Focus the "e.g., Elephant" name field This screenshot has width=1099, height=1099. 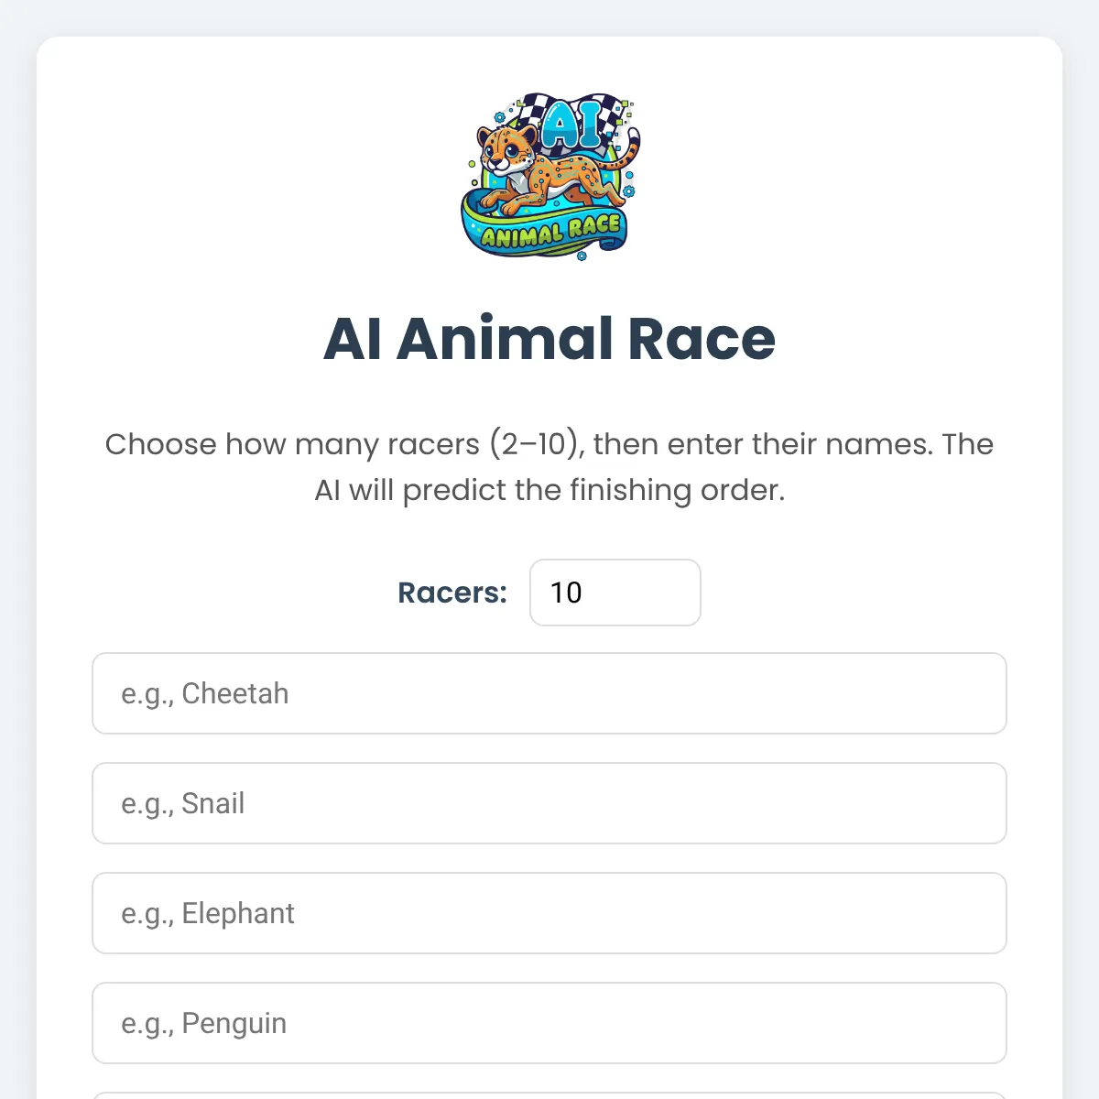[549, 913]
